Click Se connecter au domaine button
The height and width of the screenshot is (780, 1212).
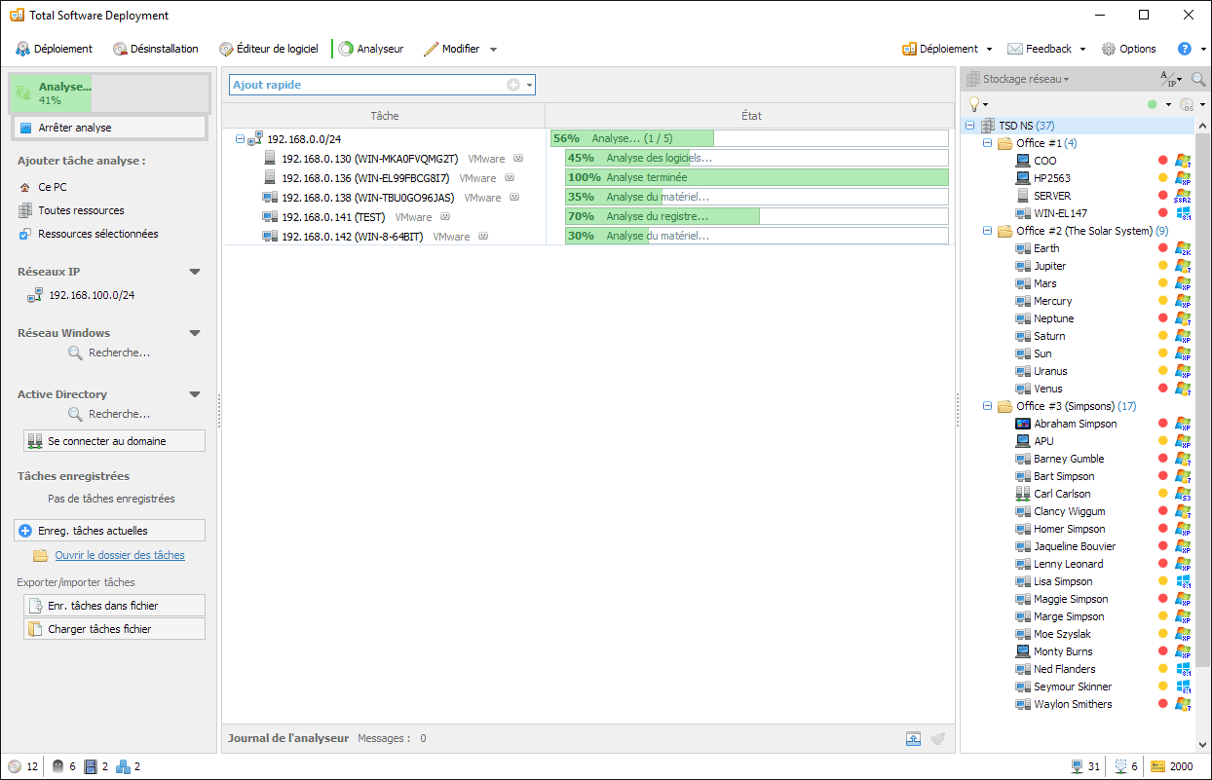tap(114, 441)
